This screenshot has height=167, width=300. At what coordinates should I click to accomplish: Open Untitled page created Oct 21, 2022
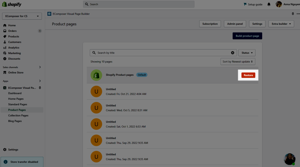pyautogui.click(x=172, y=92)
